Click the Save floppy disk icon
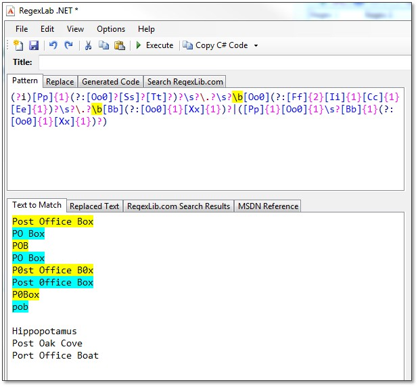 (x=34, y=45)
